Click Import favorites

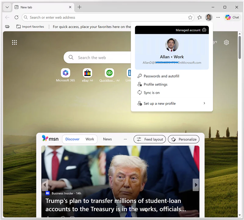30,27
